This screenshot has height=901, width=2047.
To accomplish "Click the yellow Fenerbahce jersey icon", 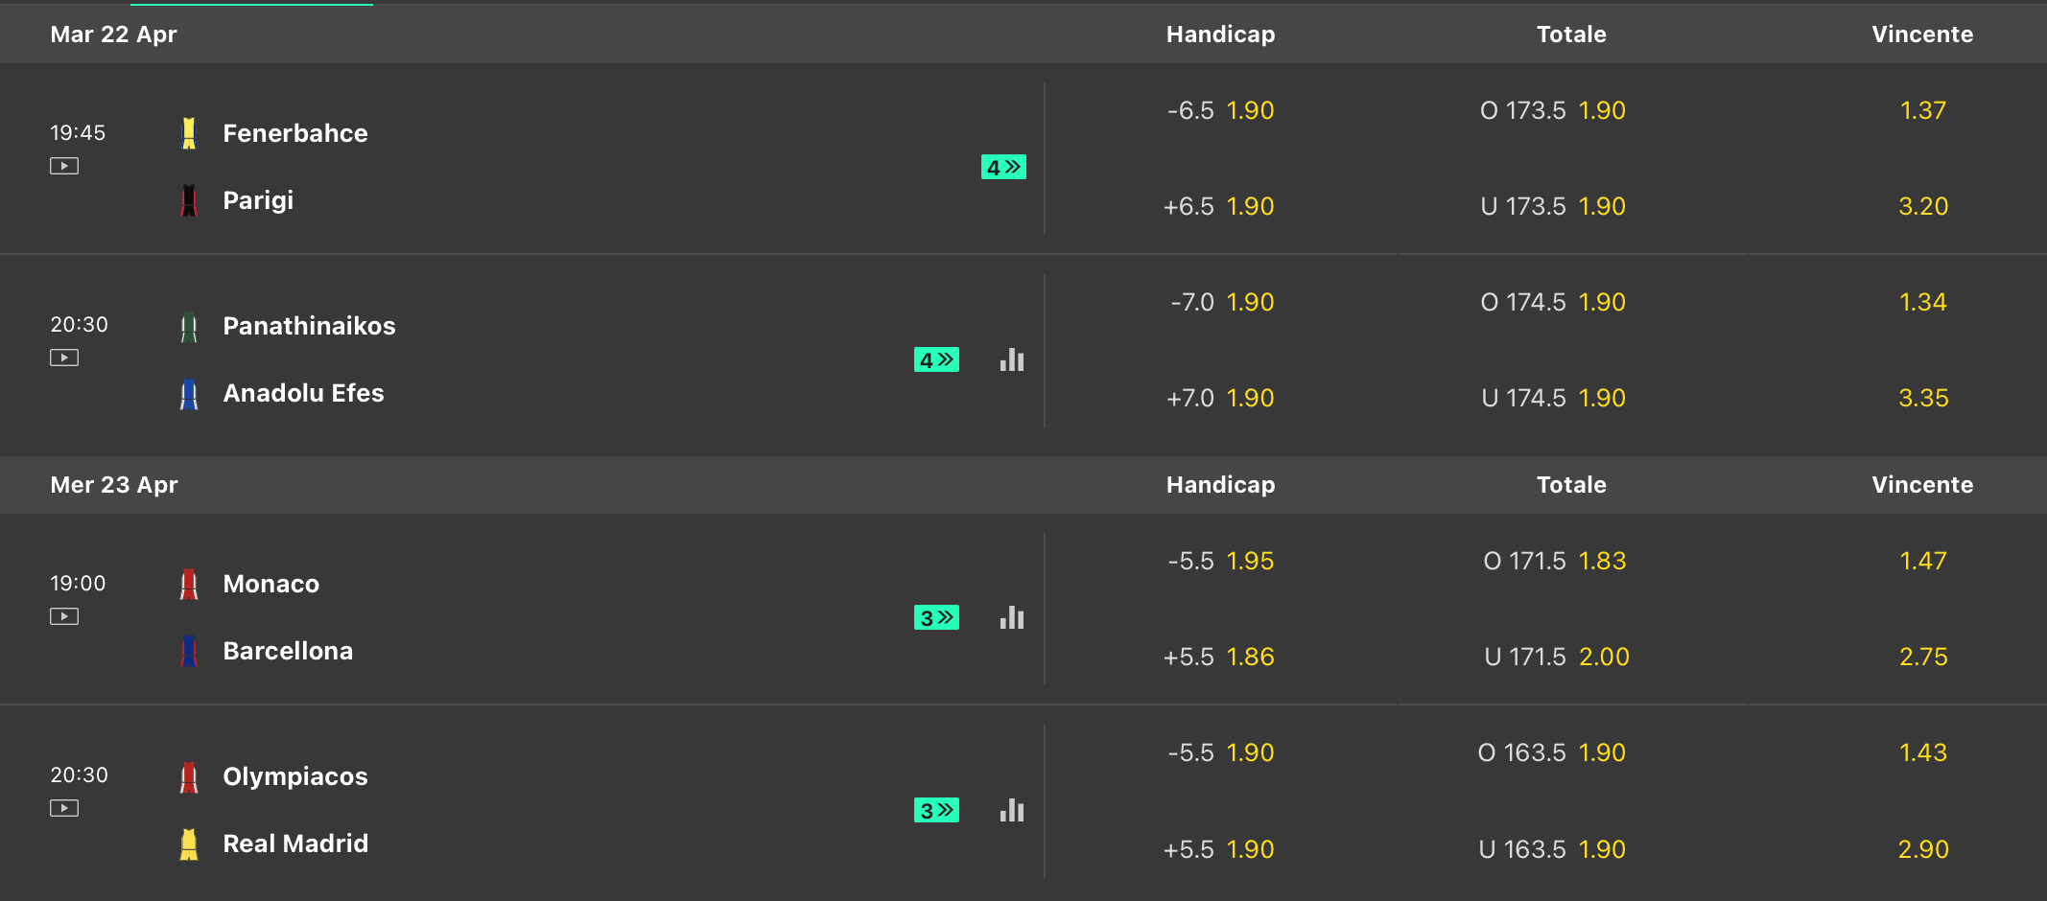I will coord(189,133).
